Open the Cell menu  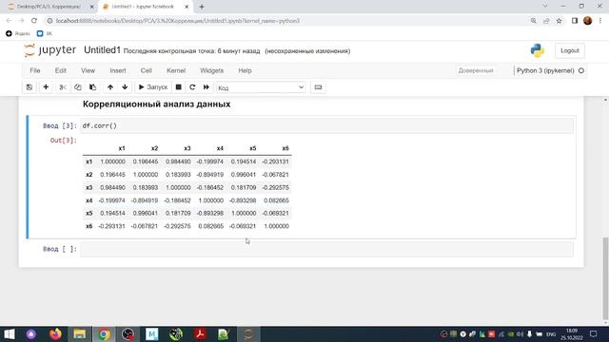pyautogui.click(x=146, y=70)
